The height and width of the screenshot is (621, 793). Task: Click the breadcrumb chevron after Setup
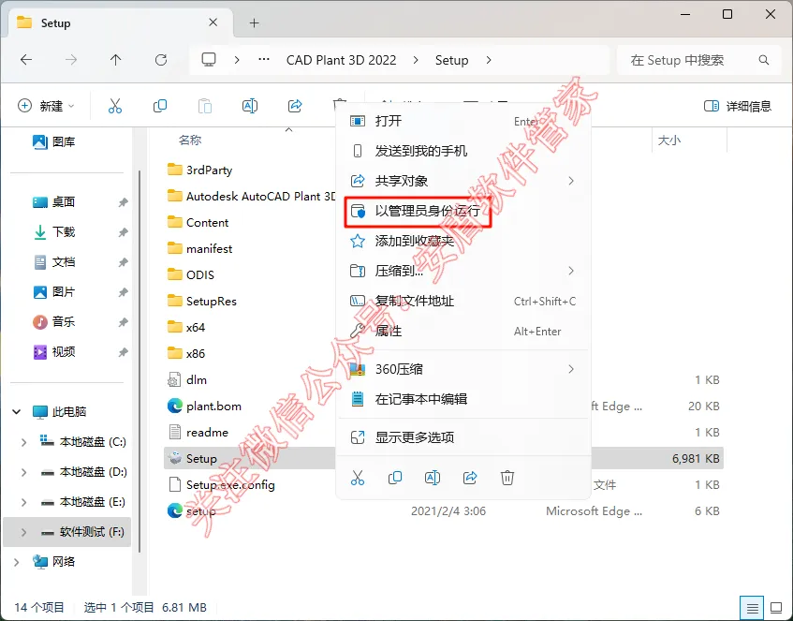489,60
